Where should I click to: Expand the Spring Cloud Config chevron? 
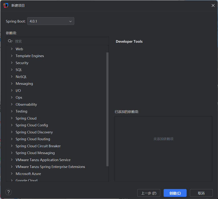[12, 125]
